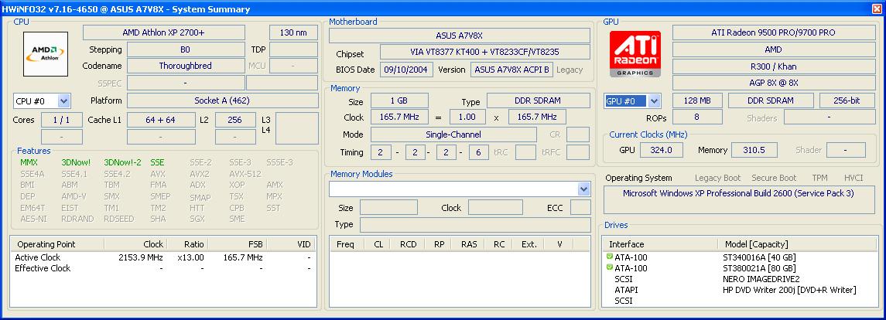
Task: Click the SSE feature label
Action: coord(158,162)
